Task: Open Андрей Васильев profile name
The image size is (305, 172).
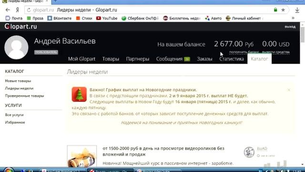Action: coord(65,41)
